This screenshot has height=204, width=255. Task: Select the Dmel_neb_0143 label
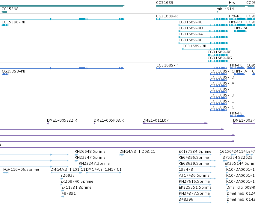coord(241,200)
